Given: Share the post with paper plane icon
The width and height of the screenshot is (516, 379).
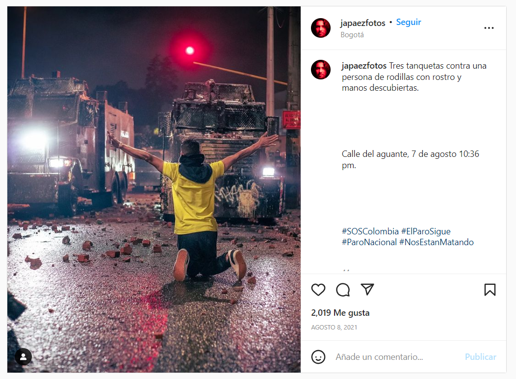Looking at the screenshot, I should click(x=367, y=289).
